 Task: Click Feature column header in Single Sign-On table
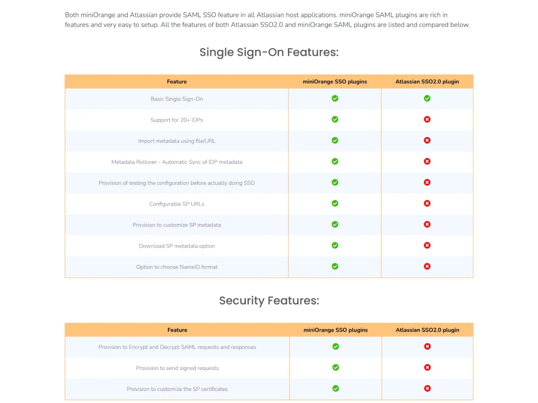[177, 81]
